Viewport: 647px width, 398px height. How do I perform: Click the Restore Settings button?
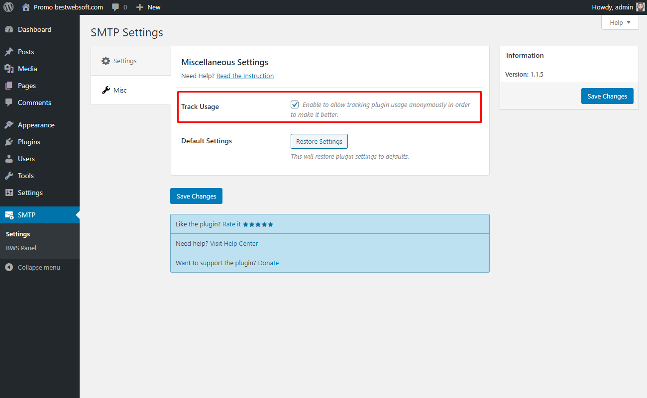click(319, 141)
